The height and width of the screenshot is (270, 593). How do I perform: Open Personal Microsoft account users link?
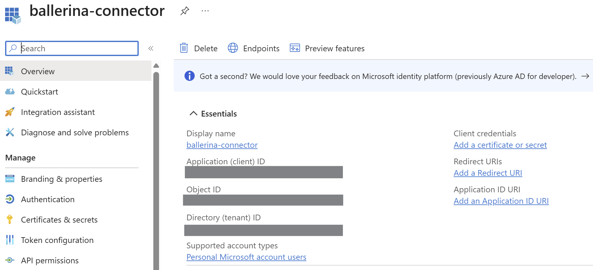tap(246, 257)
